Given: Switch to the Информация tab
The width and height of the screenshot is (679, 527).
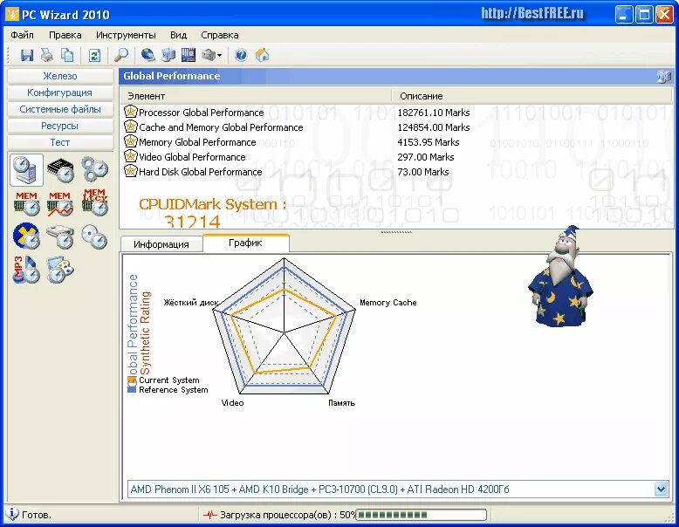Looking at the screenshot, I should pos(161,244).
